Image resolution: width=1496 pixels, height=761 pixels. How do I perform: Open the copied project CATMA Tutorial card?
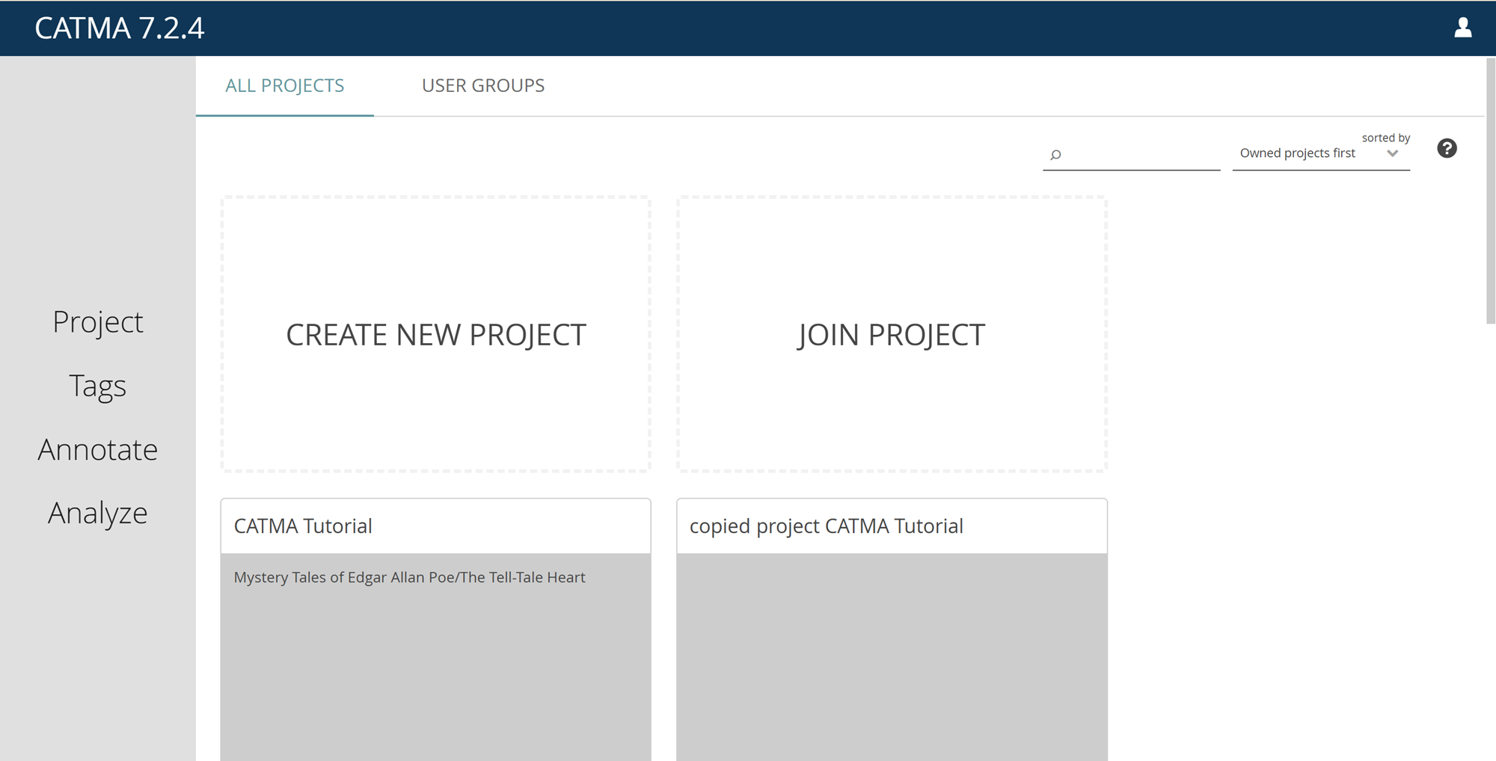point(827,526)
